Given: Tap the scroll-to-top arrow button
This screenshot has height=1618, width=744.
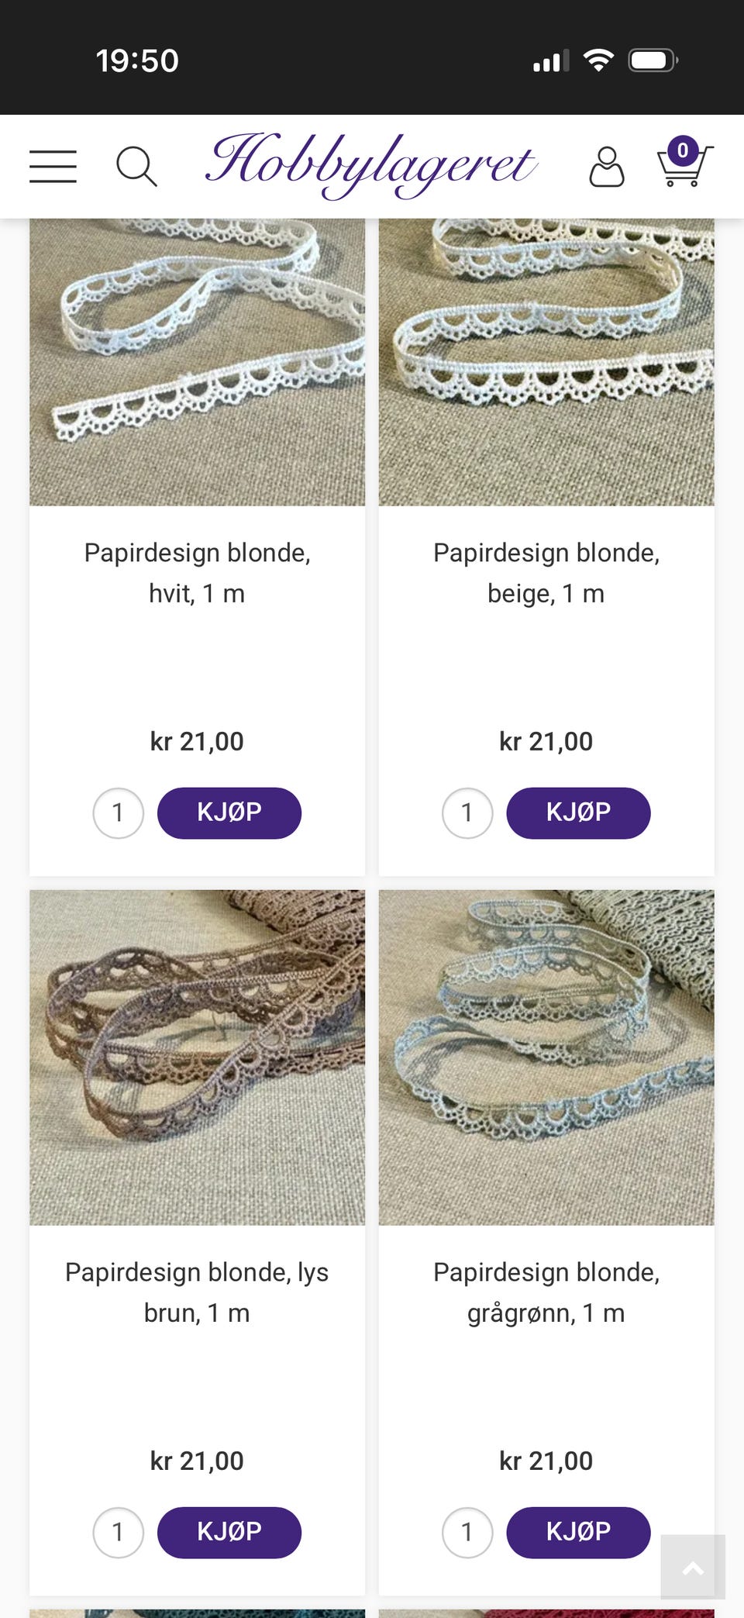Looking at the screenshot, I should click(x=693, y=1566).
